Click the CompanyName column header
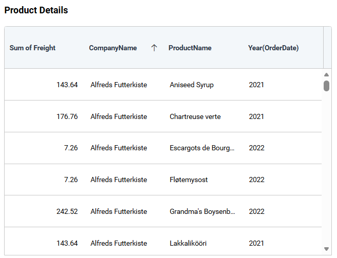This screenshot has width=337, height=258. tap(113, 48)
